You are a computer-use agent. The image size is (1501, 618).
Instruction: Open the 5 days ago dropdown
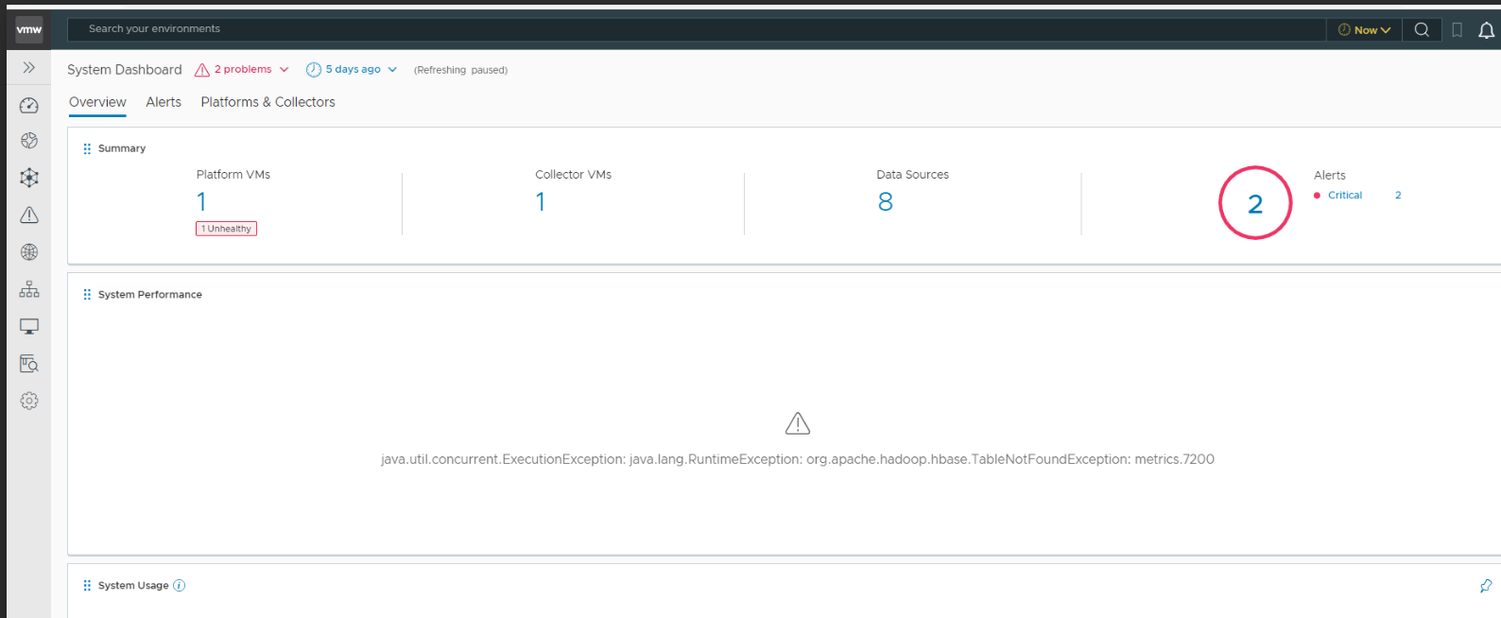tap(352, 70)
